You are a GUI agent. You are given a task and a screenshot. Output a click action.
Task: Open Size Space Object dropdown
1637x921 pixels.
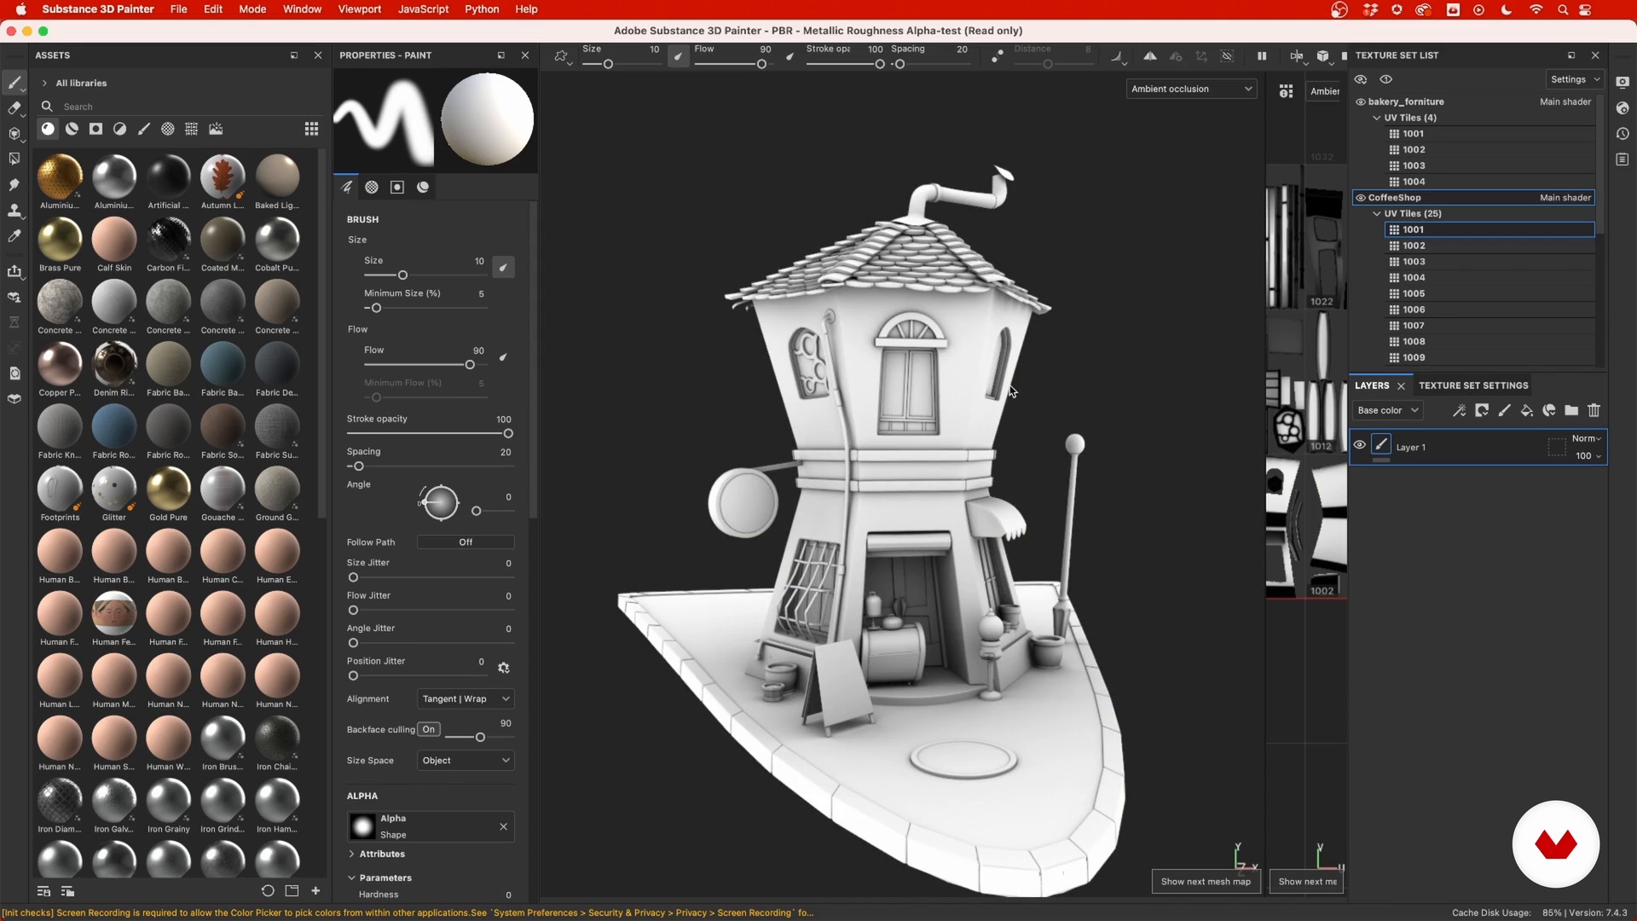click(466, 760)
